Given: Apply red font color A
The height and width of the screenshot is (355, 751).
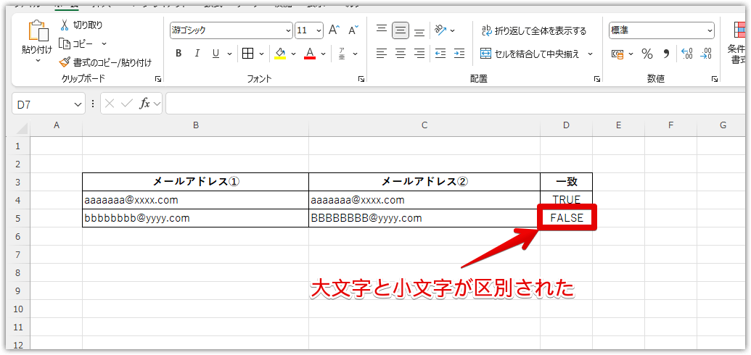Looking at the screenshot, I should click(310, 54).
